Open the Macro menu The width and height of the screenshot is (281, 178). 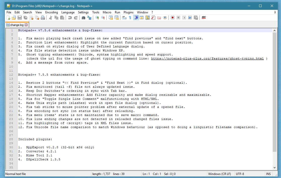tap(107, 12)
